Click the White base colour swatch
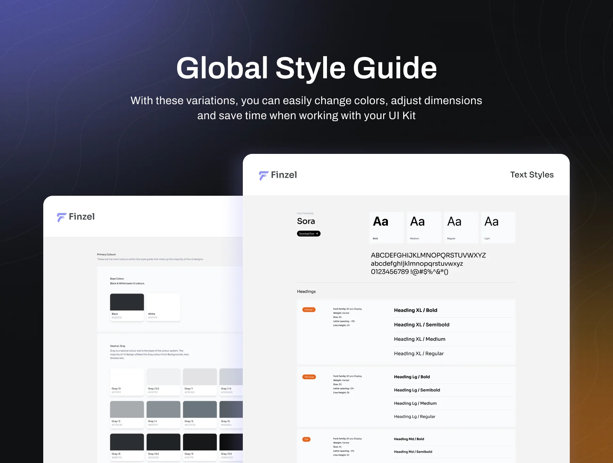Viewport: 613px width, 463px height. 163,307
